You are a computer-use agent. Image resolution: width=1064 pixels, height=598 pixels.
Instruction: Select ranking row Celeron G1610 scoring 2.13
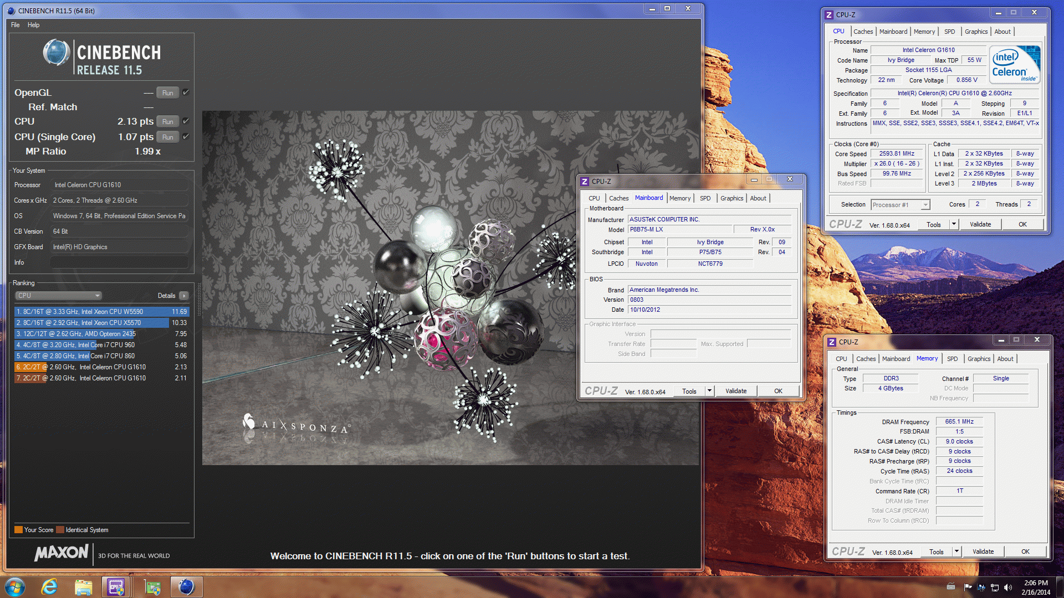101,367
